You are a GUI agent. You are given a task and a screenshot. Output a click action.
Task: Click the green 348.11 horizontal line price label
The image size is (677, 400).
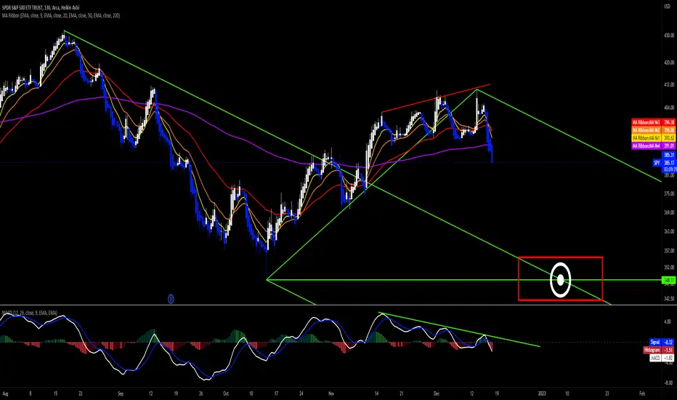[668, 280]
